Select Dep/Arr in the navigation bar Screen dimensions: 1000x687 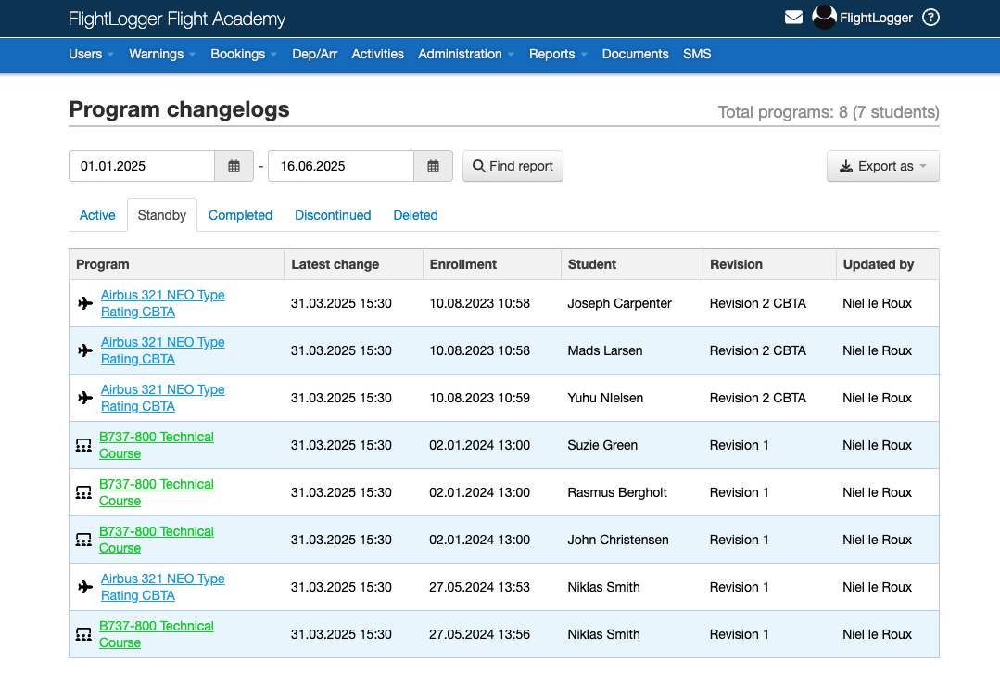[x=314, y=55]
